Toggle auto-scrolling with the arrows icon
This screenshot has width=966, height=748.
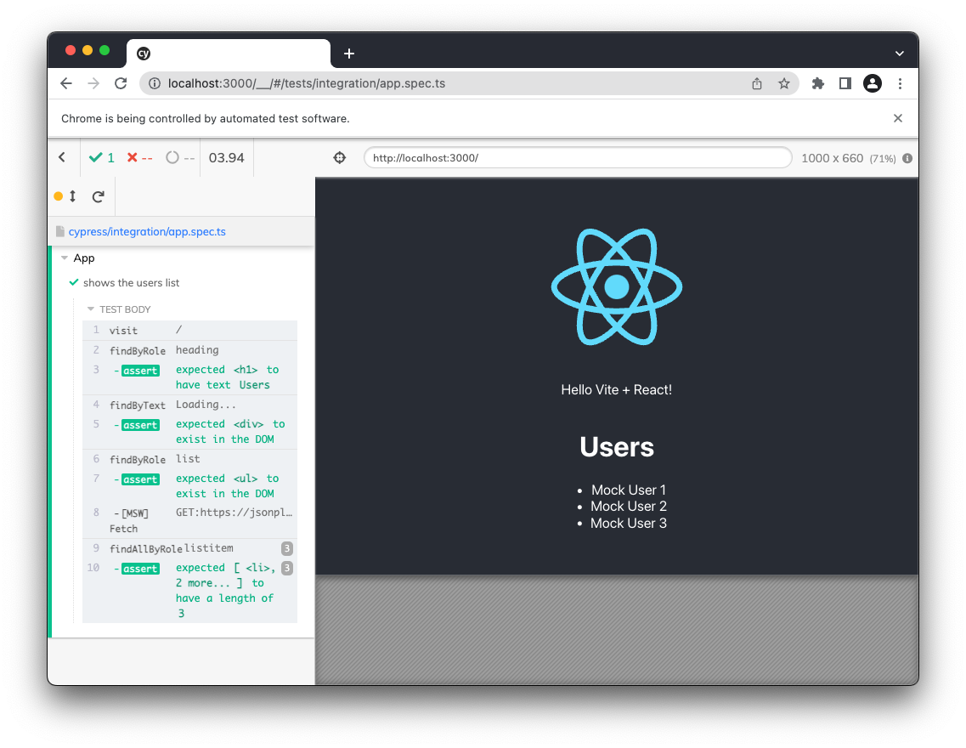pyautogui.click(x=72, y=196)
